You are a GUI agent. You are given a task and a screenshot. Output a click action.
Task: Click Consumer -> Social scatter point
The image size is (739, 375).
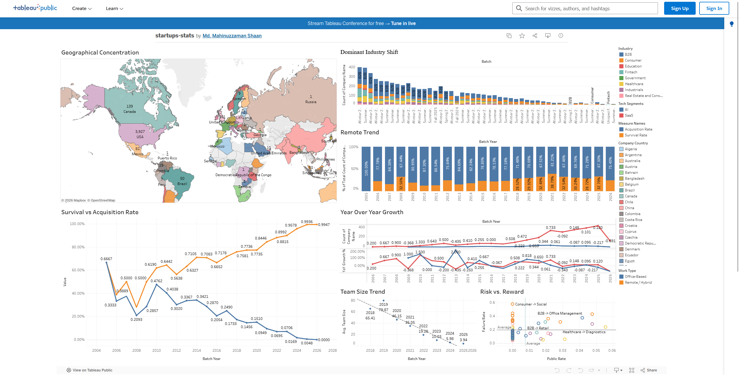pos(513,304)
